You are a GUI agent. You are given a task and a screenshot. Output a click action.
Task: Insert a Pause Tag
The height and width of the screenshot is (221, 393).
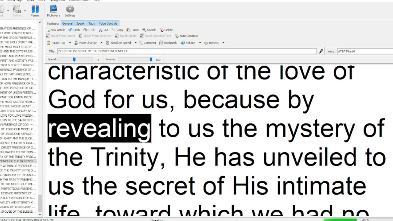(56, 43)
